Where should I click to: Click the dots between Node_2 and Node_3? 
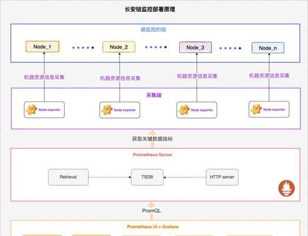[156, 47]
